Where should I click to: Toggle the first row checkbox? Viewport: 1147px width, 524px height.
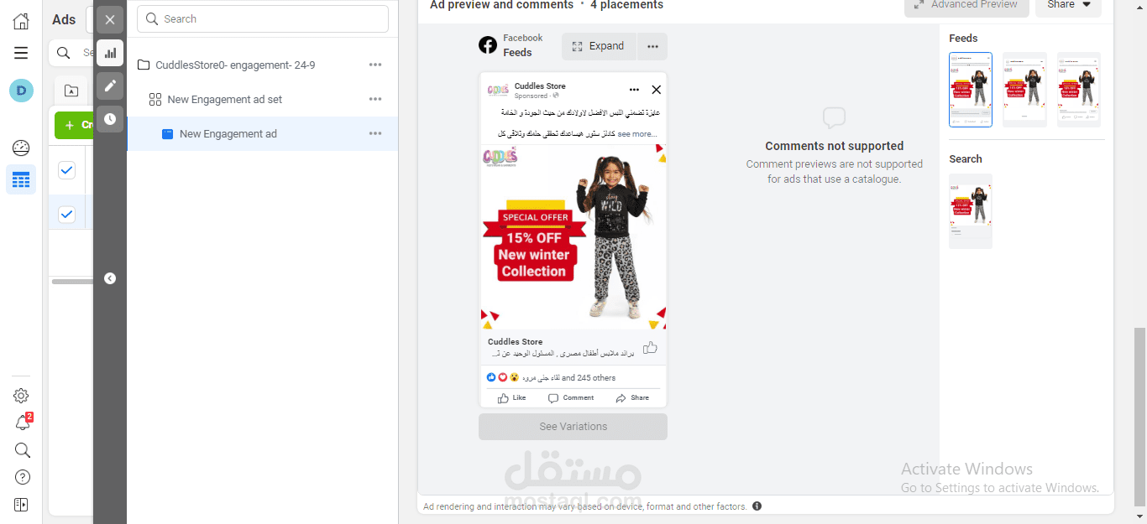tap(66, 170)
